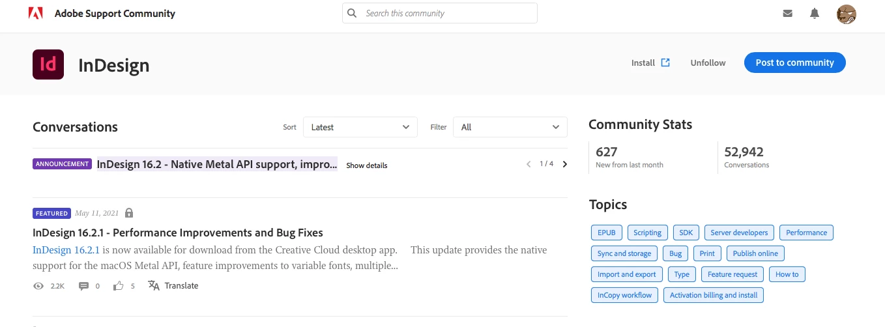The height and width of the screenshot is (327, 885).
Task: Open the Sort Latest dropdown
Action: tap(360, 127)
